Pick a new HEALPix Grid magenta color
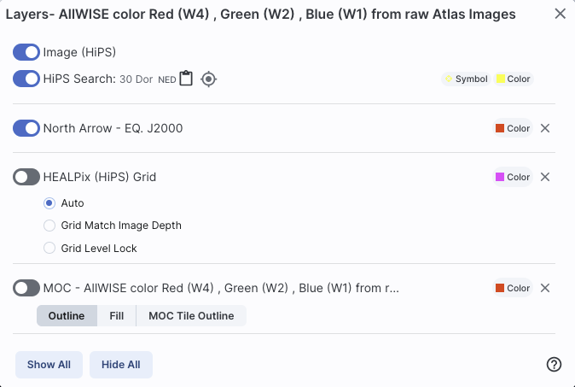Image resolution: width=575 pixels, height=387 pixels. coord(513,177)
